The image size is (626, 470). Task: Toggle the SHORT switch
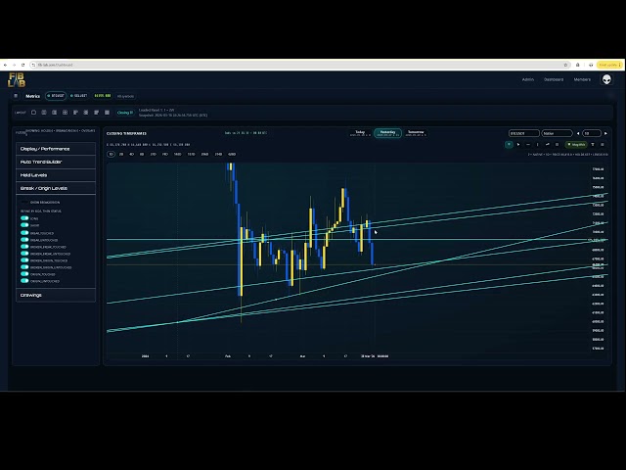point(24,225)
